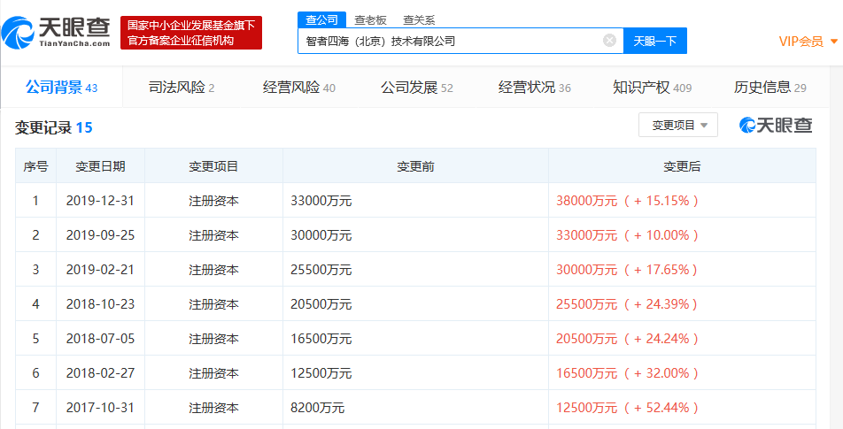The image size is (843, 429).
Task: Open the 经营风险 tab
Action: pyautogui.click(x=298, y=87)
